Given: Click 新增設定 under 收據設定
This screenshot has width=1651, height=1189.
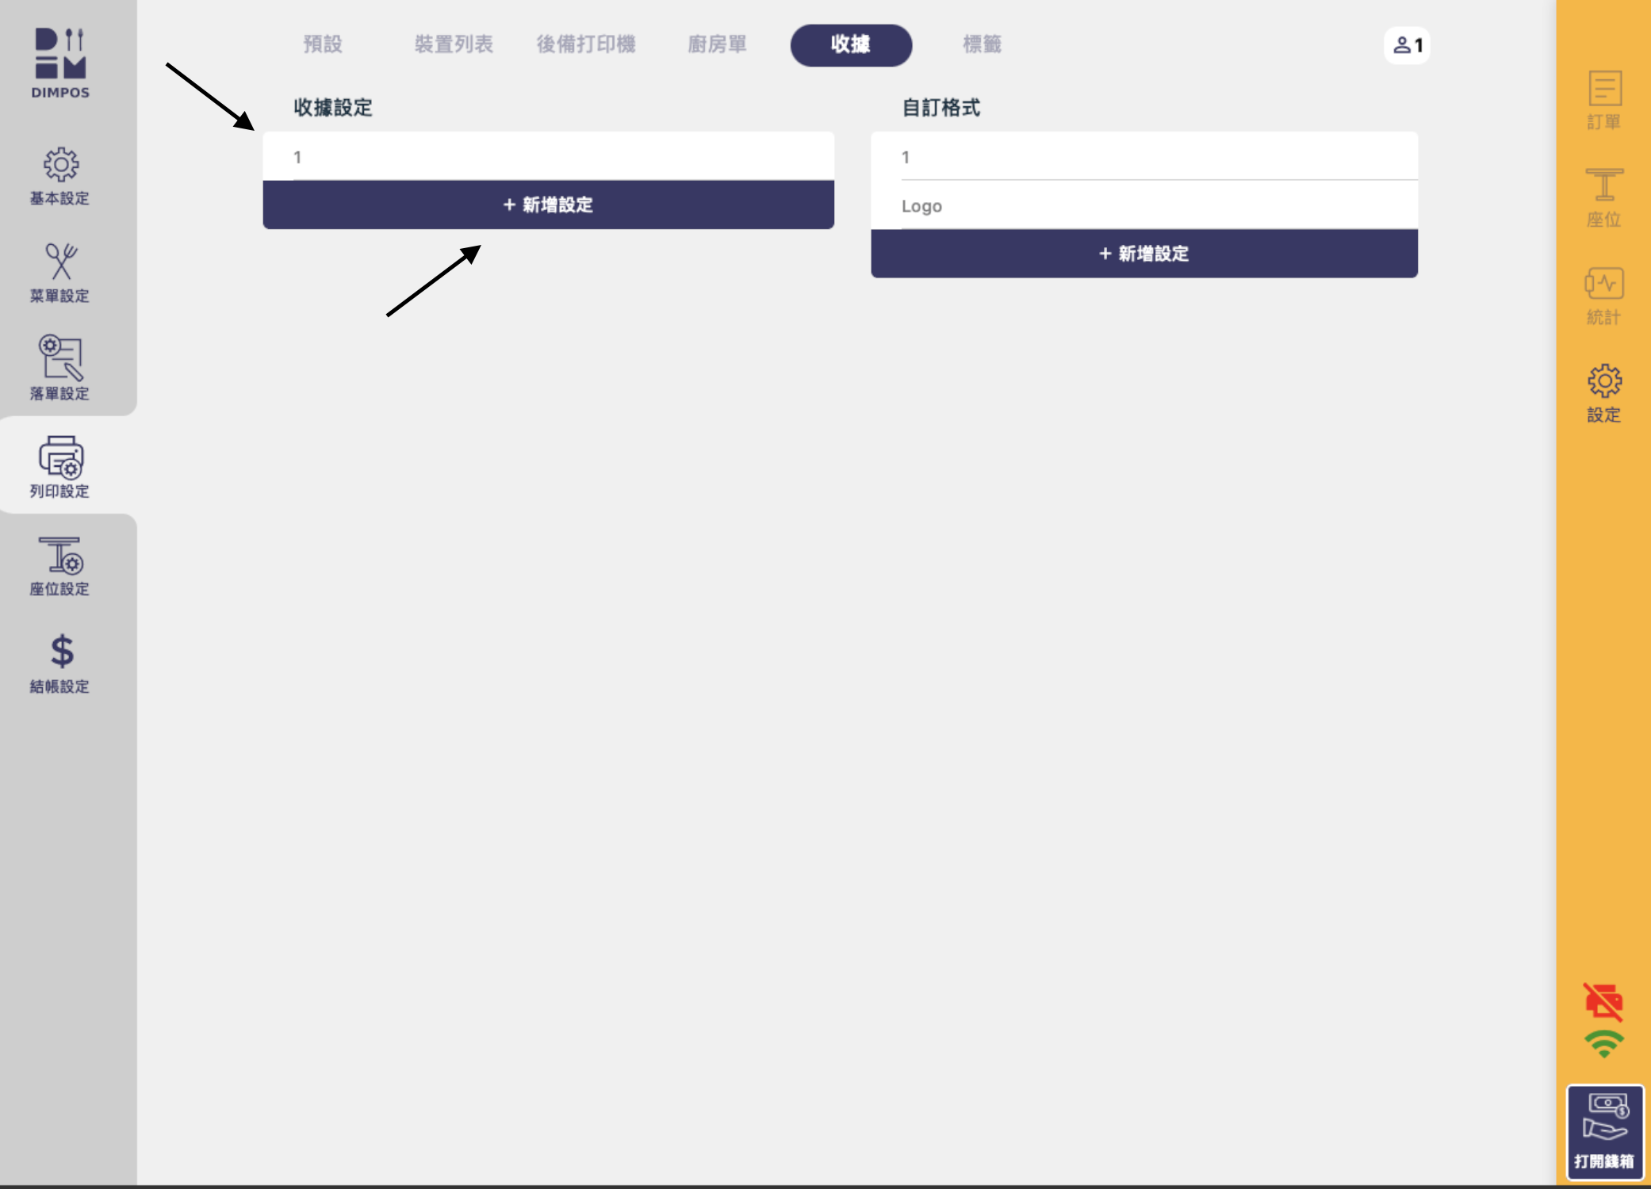Looking at the screenshot, I should point(548,205).
